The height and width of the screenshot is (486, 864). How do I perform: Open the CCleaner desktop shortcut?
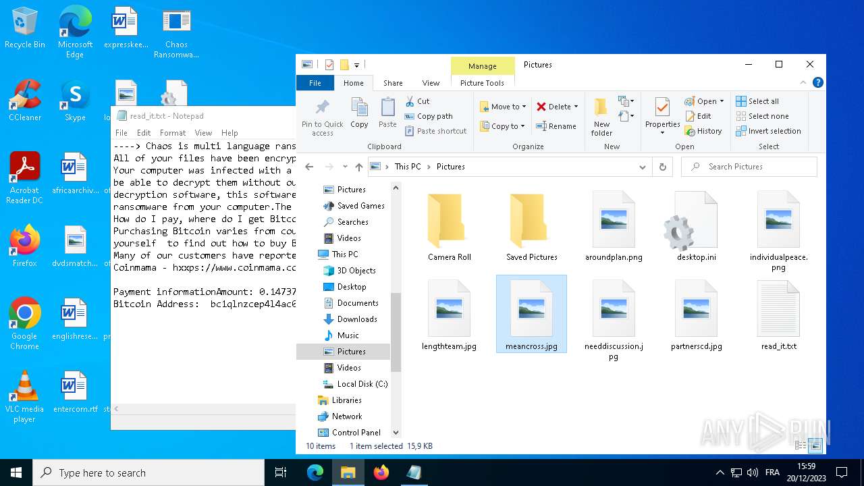(x=24, y=101)
